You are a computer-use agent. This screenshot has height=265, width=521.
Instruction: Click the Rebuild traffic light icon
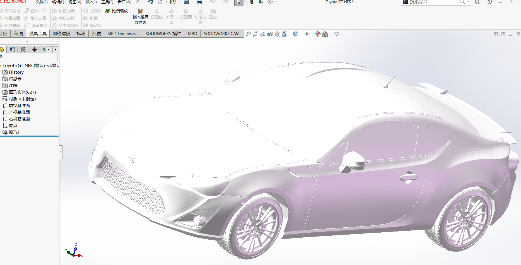[252, 2]
